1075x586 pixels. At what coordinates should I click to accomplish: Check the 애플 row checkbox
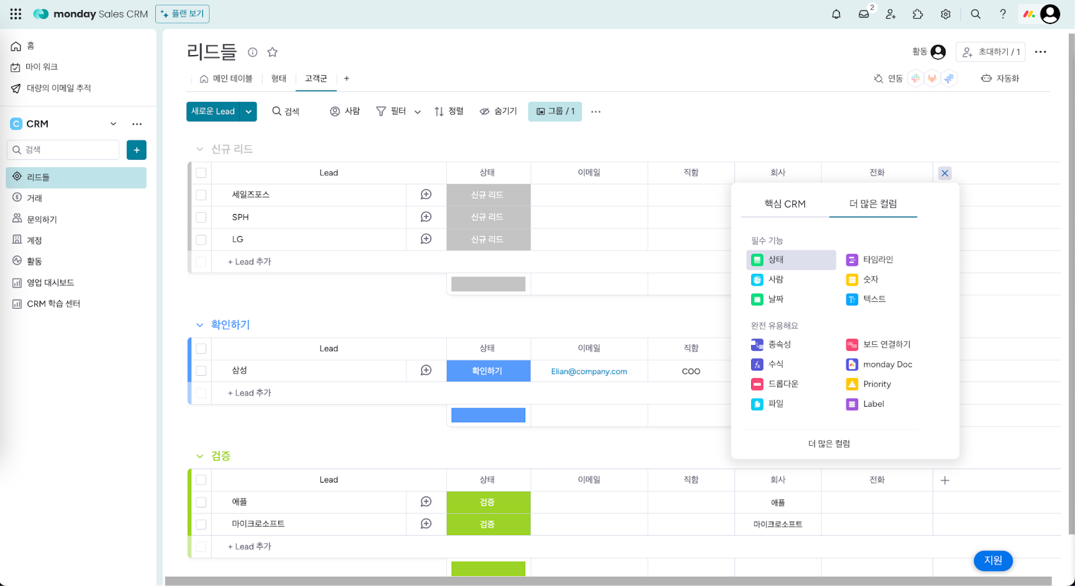click(x=201, y=502)
